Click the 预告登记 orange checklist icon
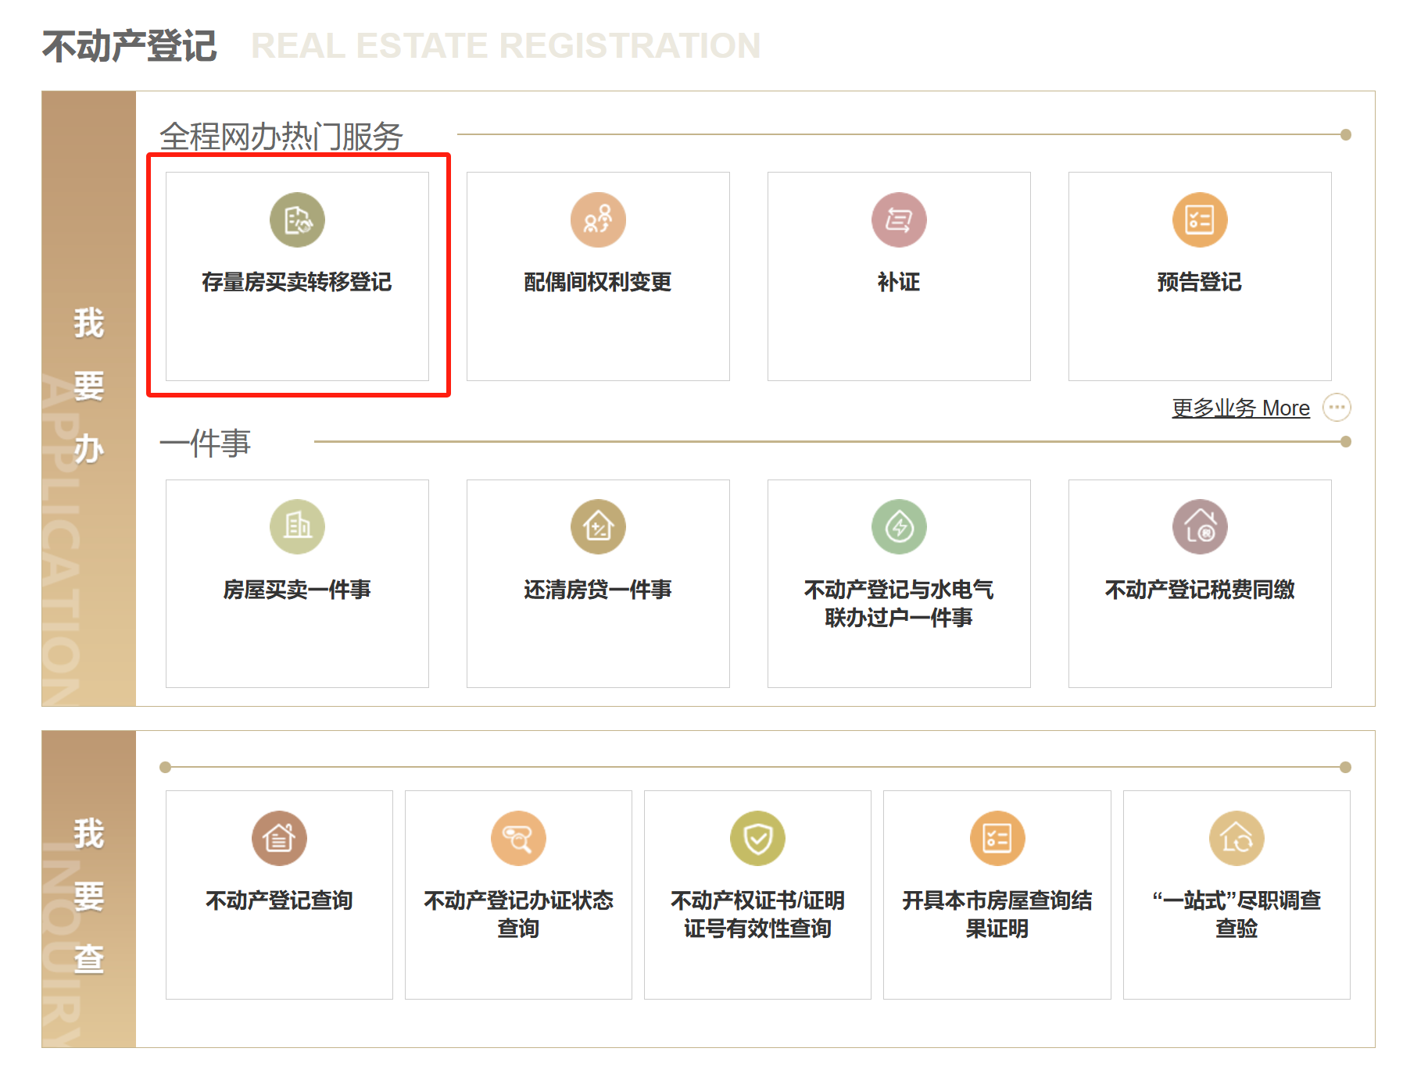Viewport: 1403px width, 1066px height. tap(1200, 220)
